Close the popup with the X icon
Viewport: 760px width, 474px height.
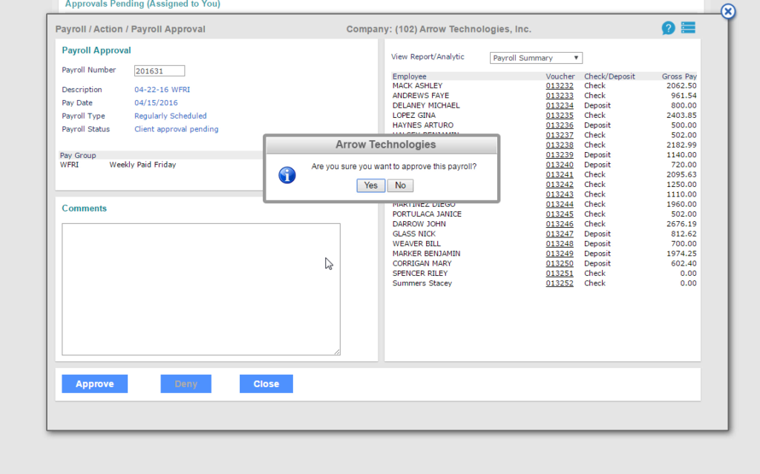(728, 11)
